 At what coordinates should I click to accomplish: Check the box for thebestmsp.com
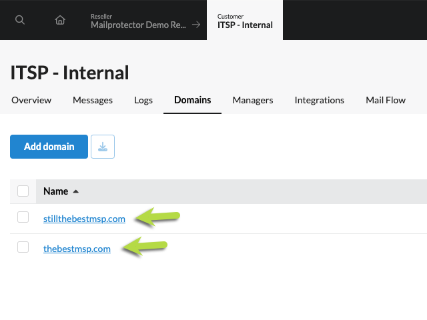[23, 248]
